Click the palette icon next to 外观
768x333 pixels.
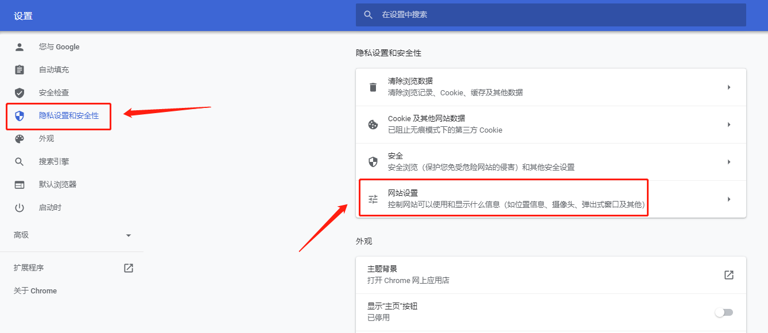point(20,139)
